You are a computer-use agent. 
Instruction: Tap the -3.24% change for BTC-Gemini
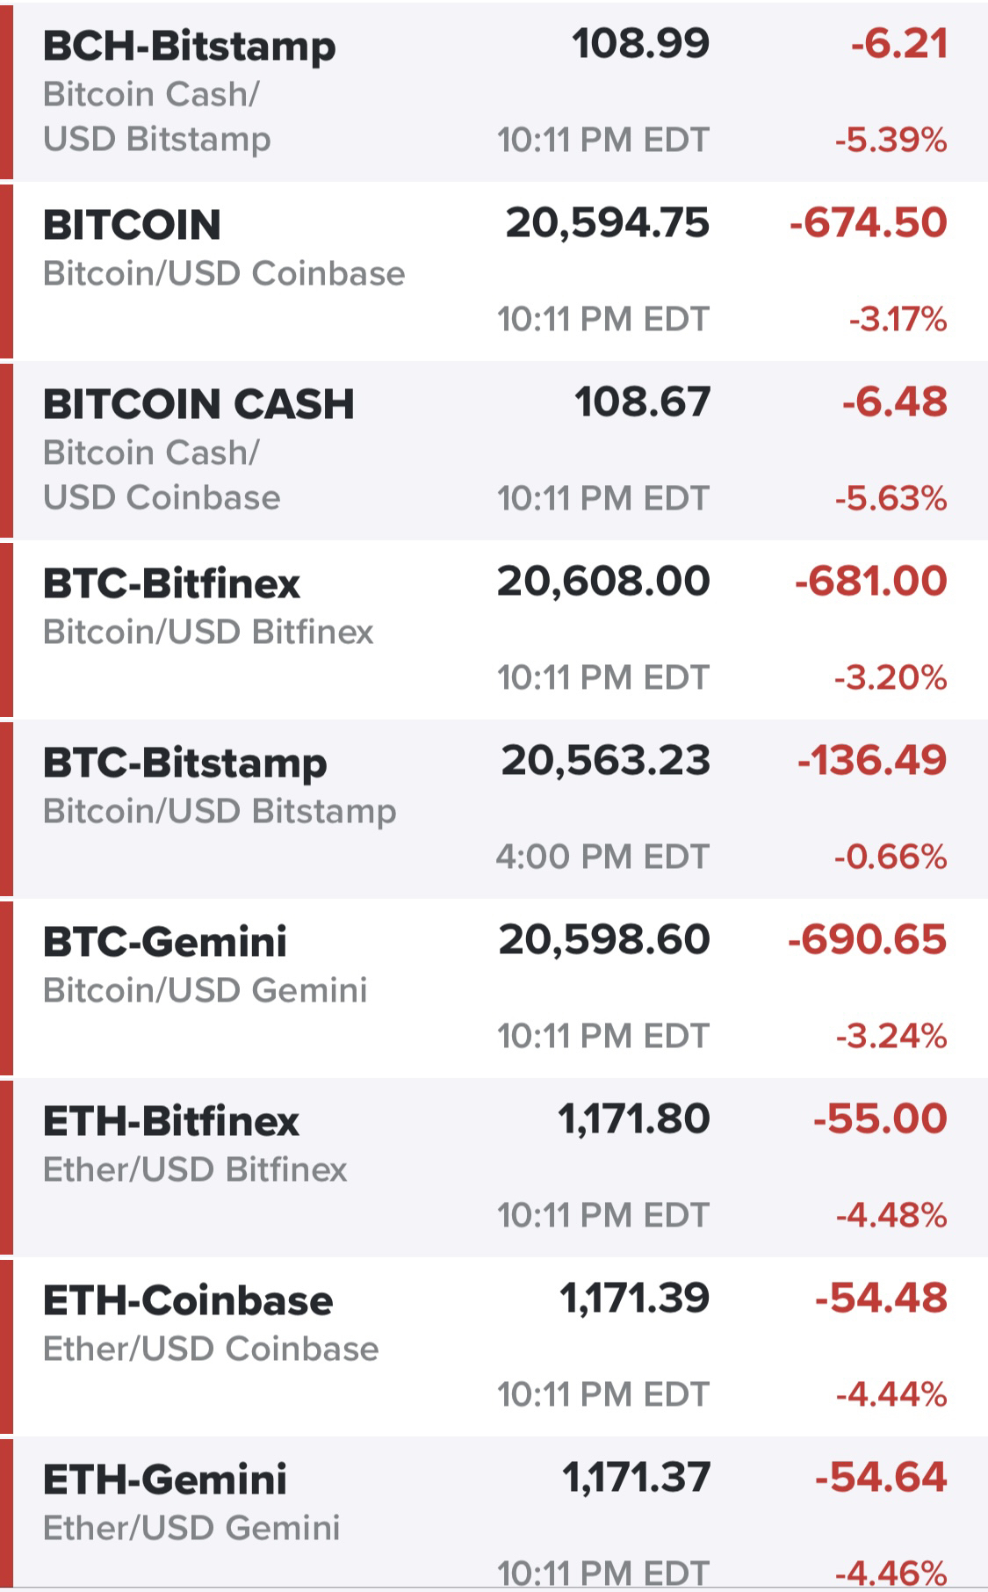(891, 1036)
